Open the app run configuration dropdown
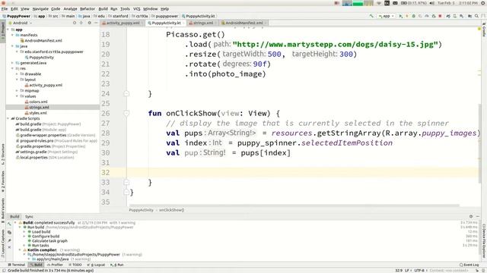The height and width of the screenshot is (273, 487). pos(386,16)
